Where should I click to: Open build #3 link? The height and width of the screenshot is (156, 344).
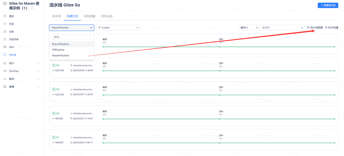58,89
